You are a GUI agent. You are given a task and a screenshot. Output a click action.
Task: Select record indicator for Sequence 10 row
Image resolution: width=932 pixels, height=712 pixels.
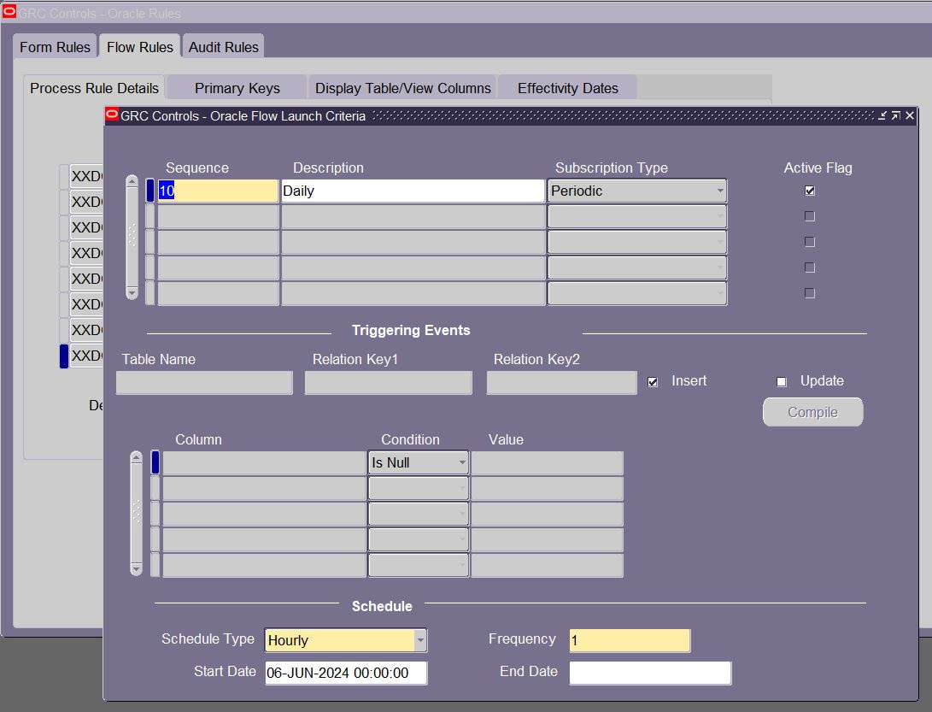(x=150, y=191)
